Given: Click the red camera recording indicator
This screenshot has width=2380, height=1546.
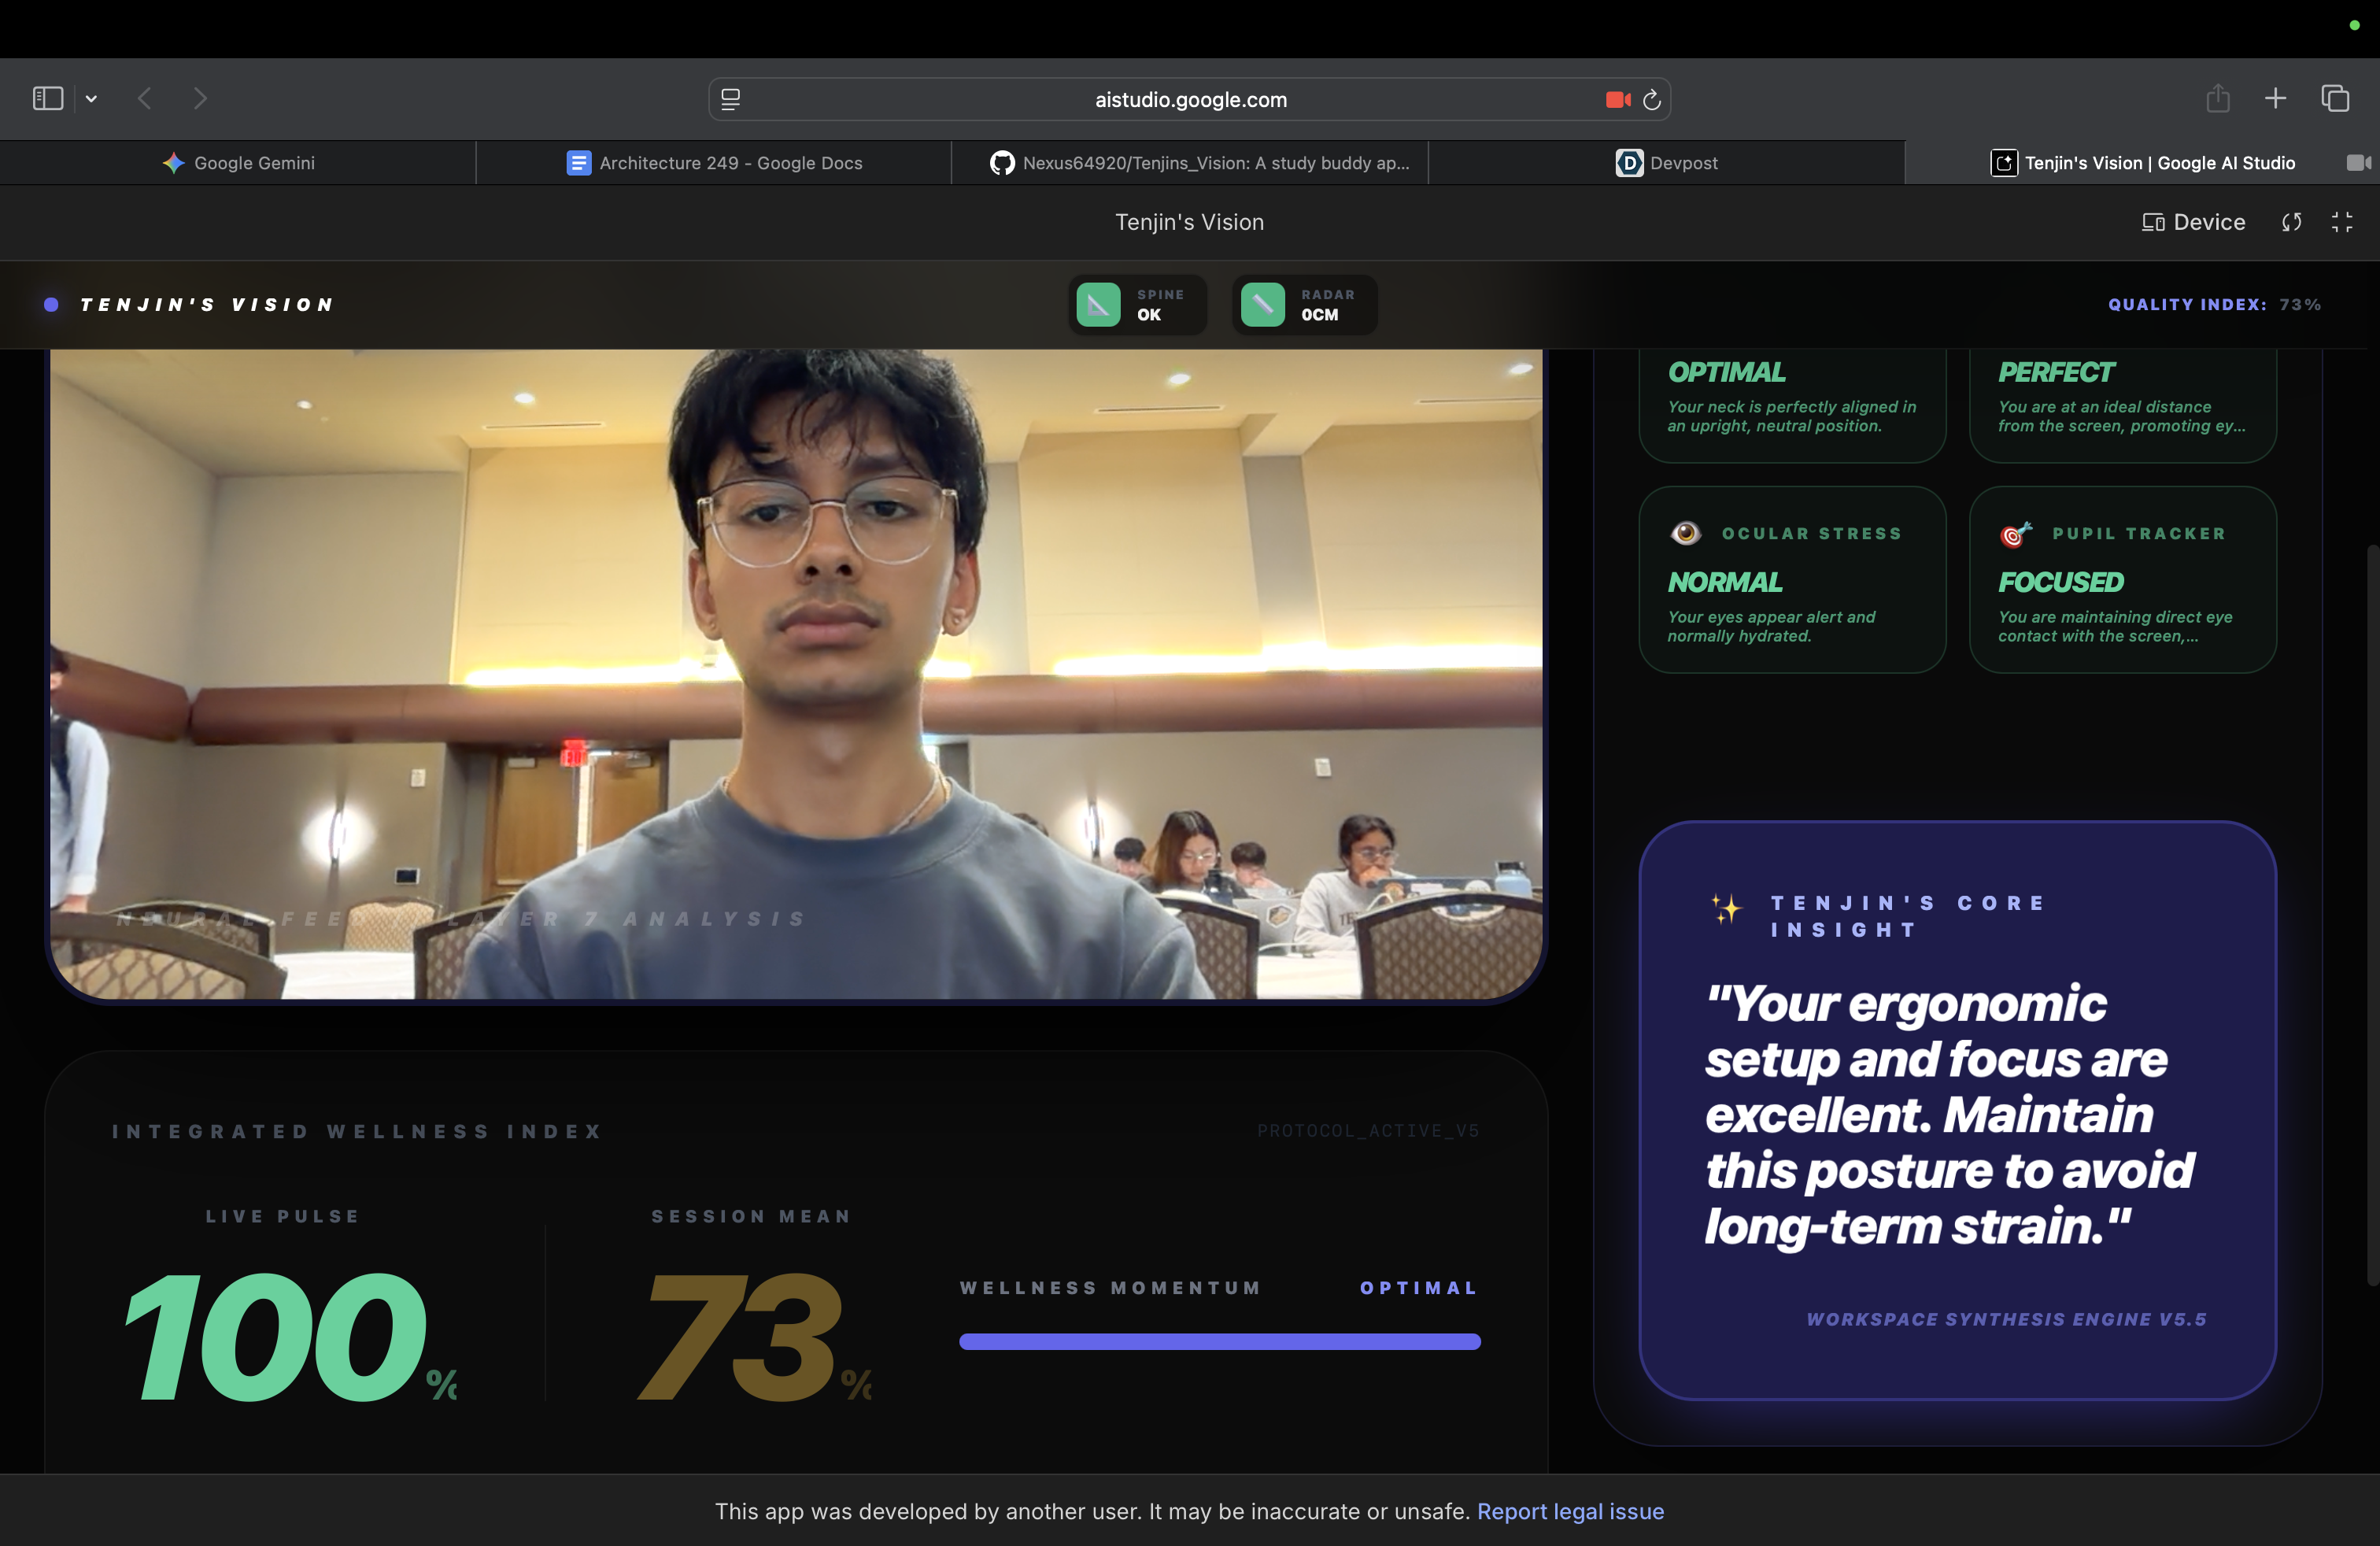Looking at the screenshot, I should [x=1617, y=99].
